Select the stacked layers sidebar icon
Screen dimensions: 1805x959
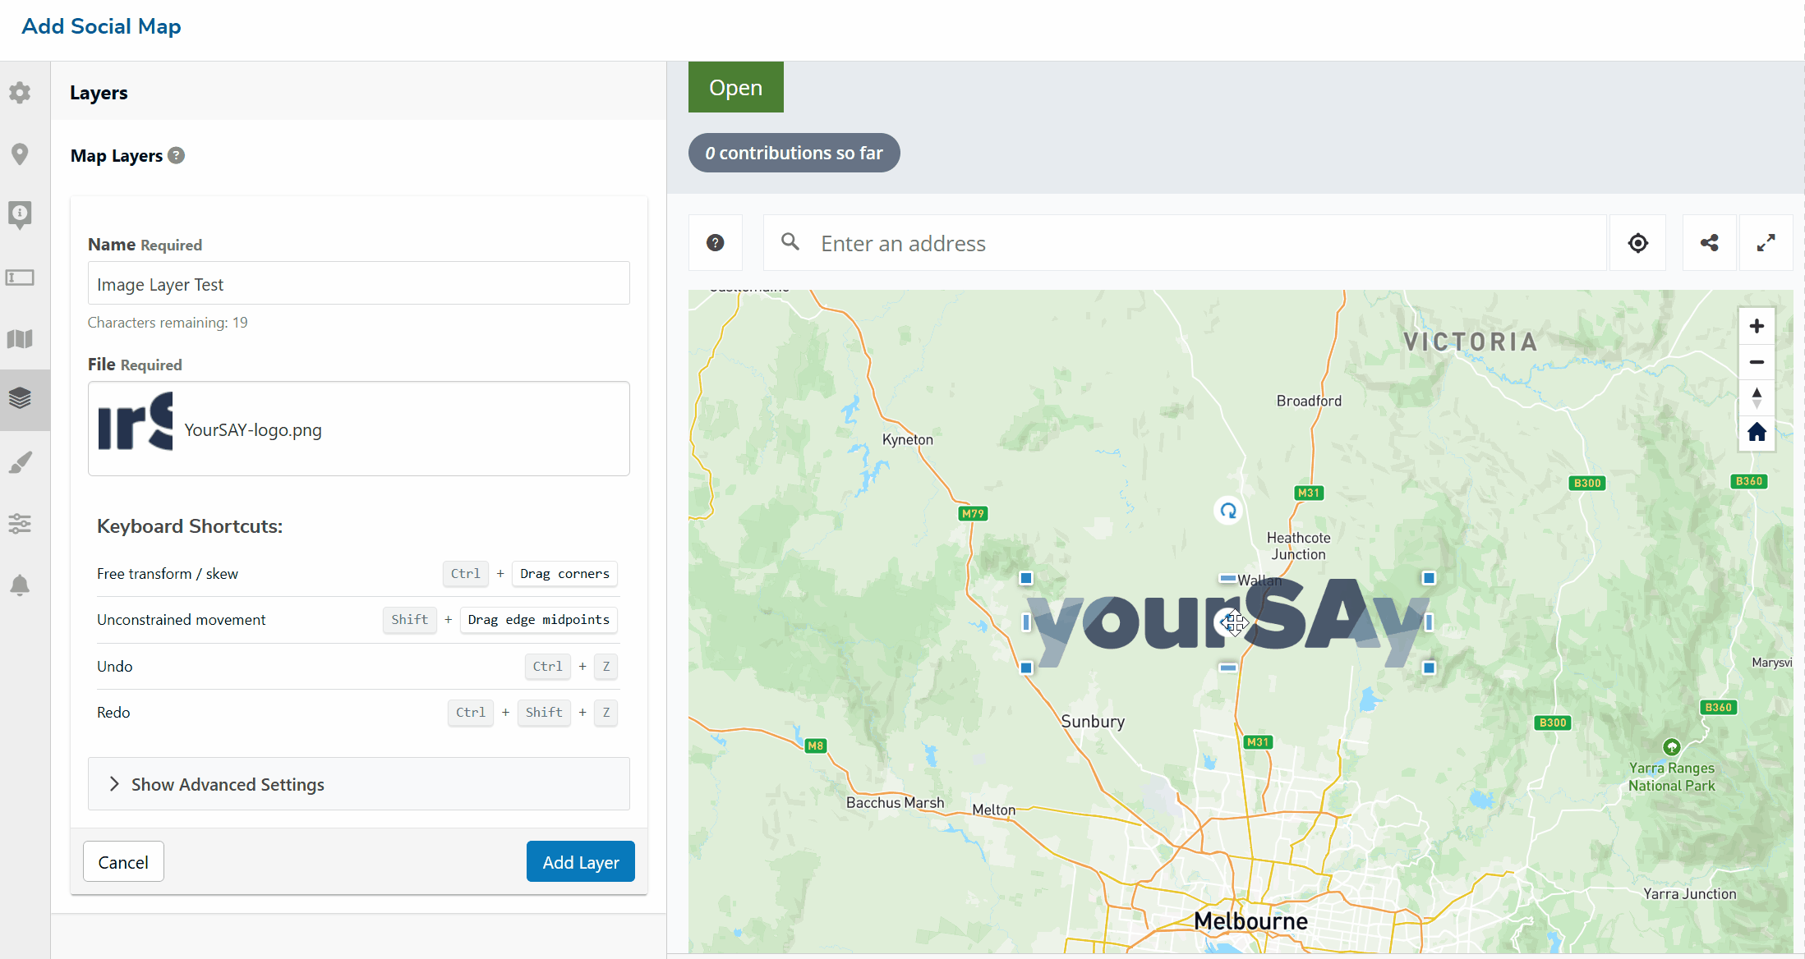pos(20,399)
